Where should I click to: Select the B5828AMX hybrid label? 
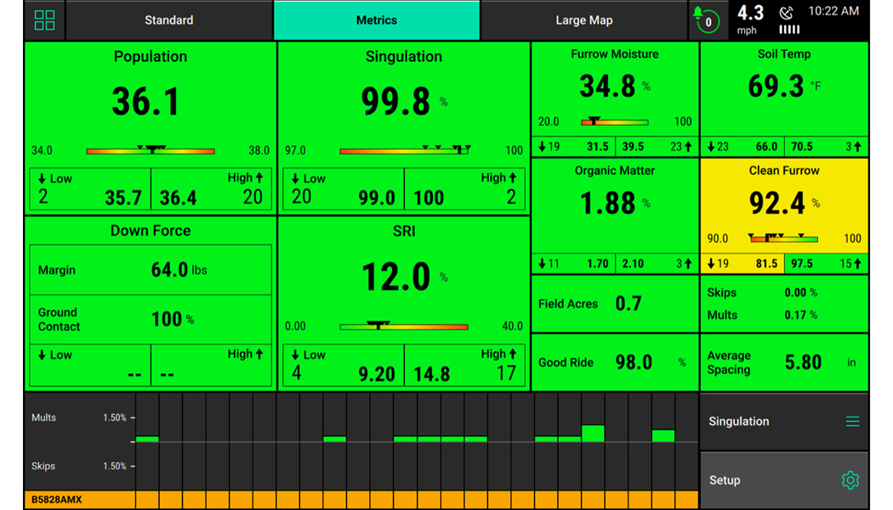[x=57, y=500]
